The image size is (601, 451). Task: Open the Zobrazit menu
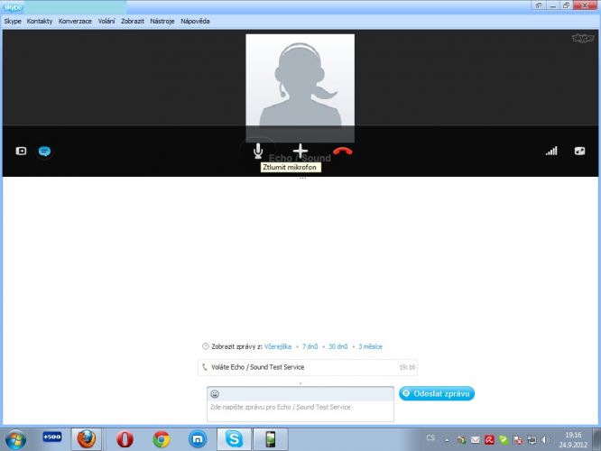133,21
